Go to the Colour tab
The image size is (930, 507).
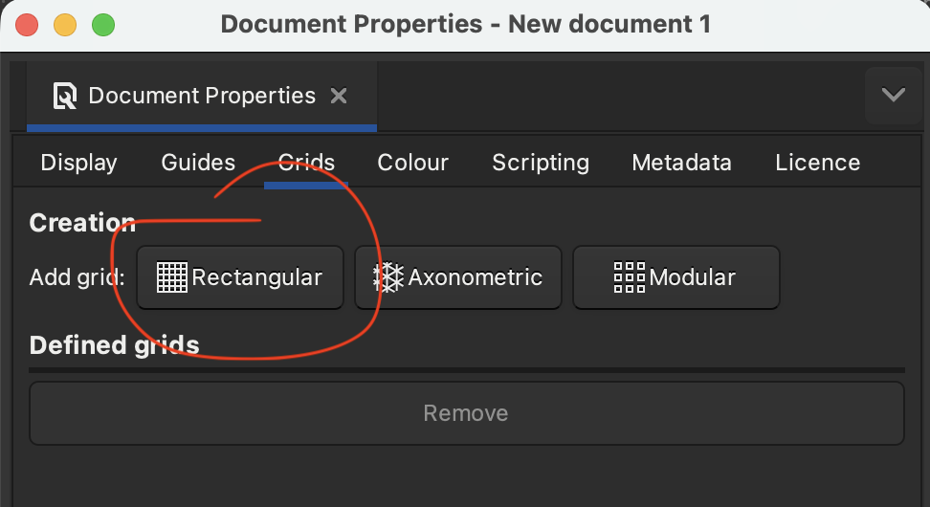click(412, 163)
